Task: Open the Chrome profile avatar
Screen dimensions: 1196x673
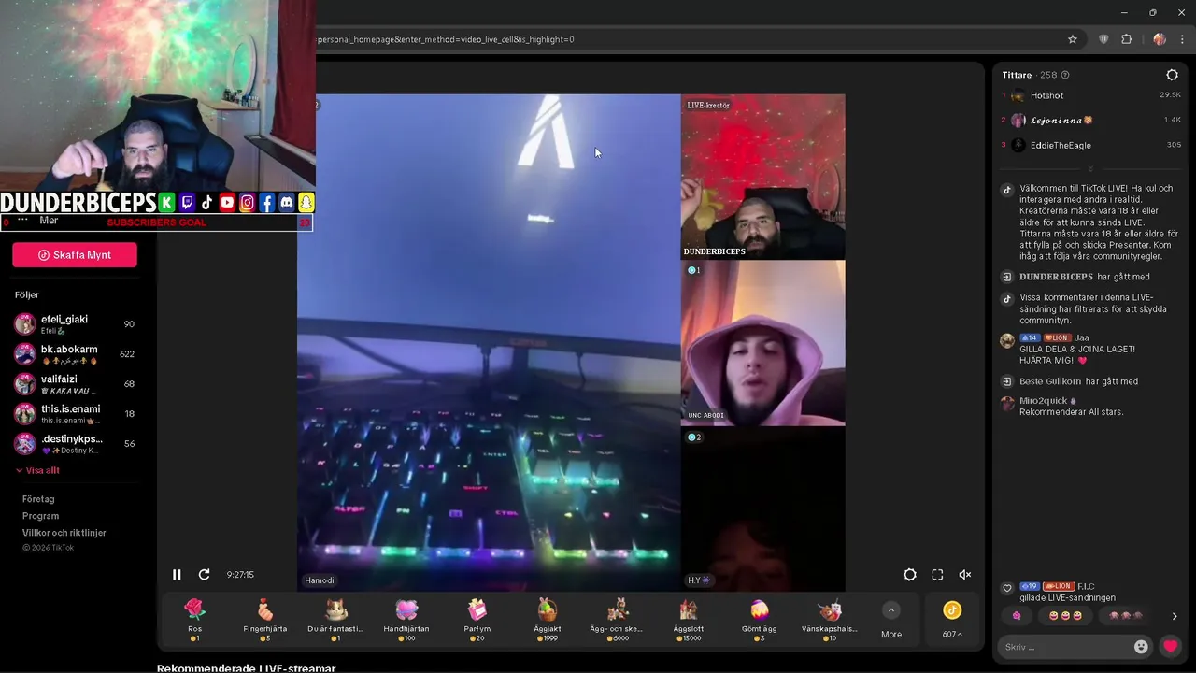Action: [1160, 39]
